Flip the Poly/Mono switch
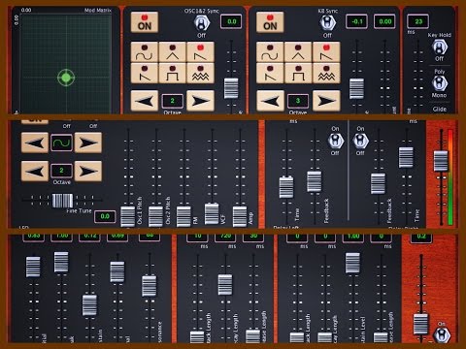 [x=440, y=83]
